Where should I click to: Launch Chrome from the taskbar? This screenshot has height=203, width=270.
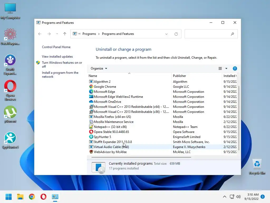(32, 197)
